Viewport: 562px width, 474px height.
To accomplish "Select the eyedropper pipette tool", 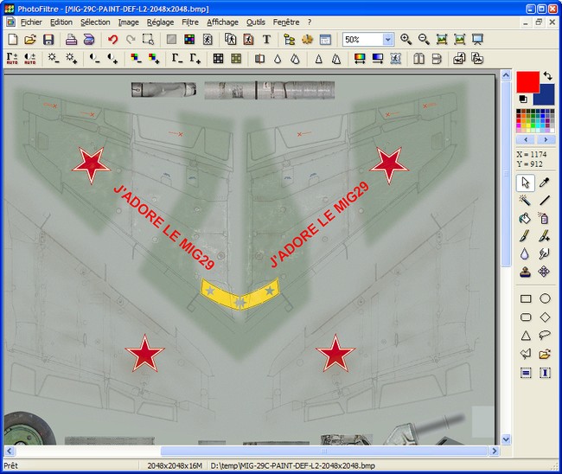I will [x=544, y=183].
